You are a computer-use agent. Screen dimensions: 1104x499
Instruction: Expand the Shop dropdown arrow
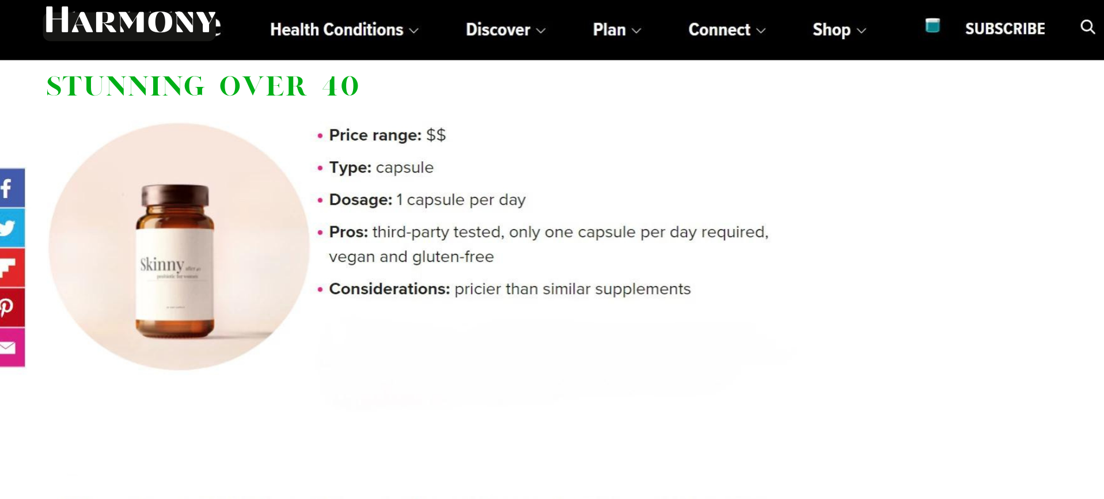862,31
